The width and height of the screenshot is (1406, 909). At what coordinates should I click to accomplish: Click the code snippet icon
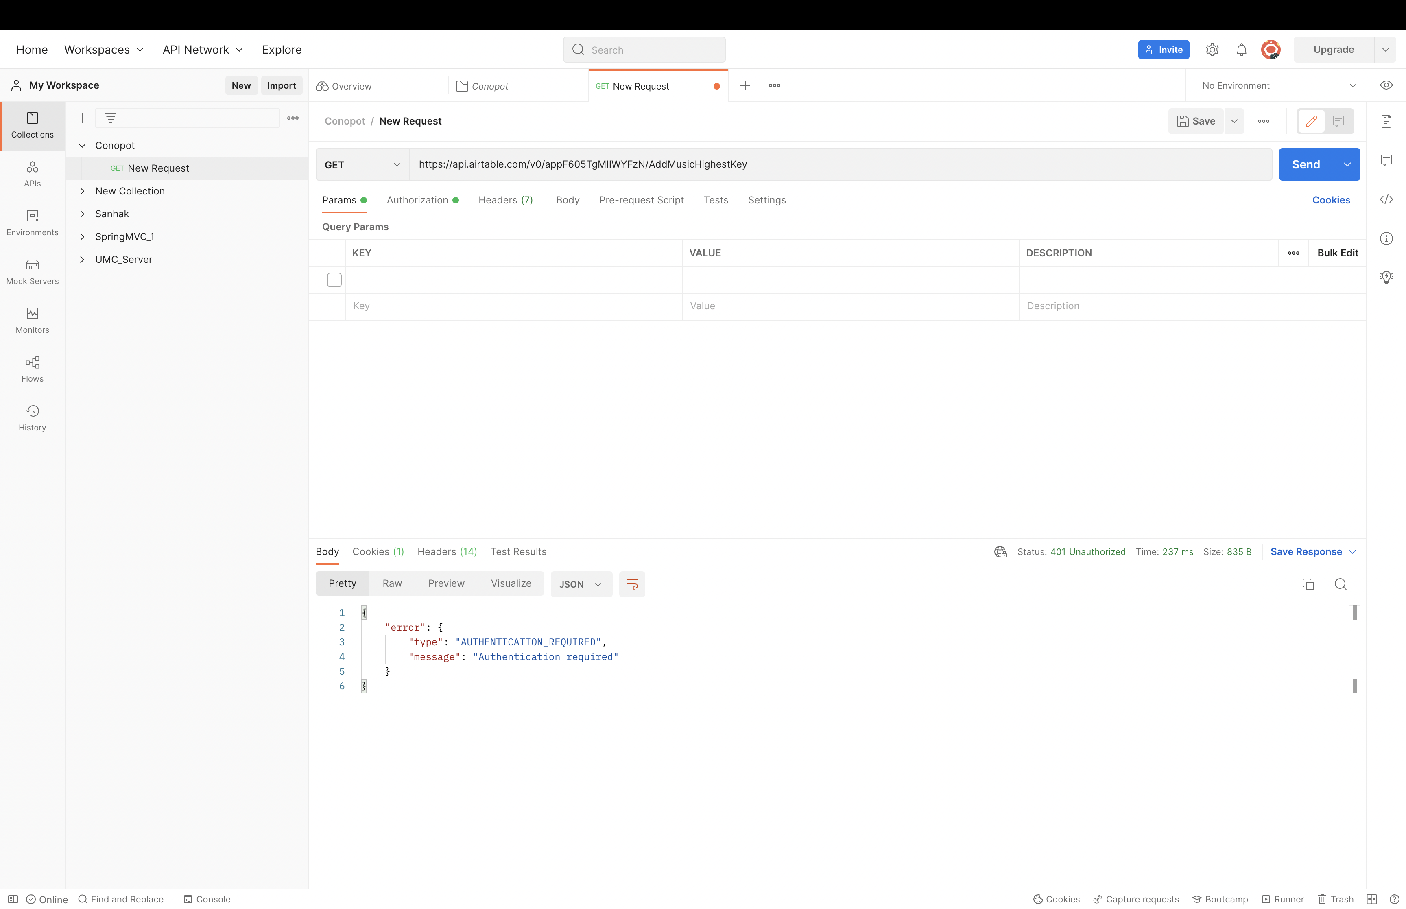1386,199
